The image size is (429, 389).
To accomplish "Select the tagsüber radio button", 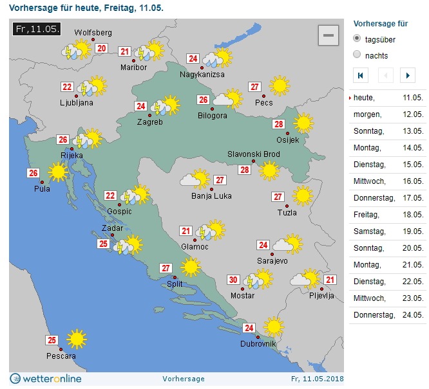I will (x=357, y=39).
